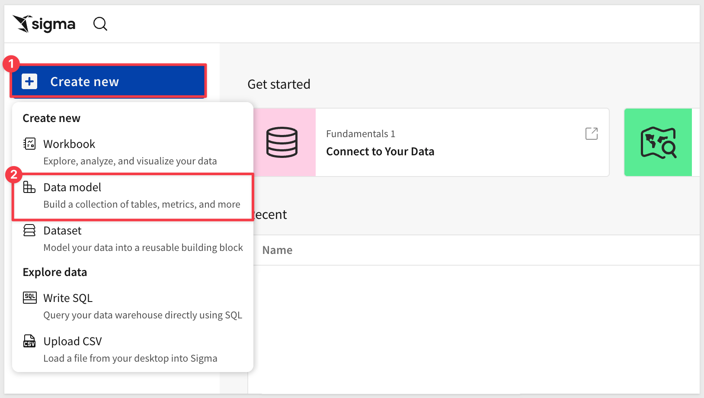The width and height of the screenshot is (704, 398).
Task: Click the Data model grid icon
Action: 29,187
